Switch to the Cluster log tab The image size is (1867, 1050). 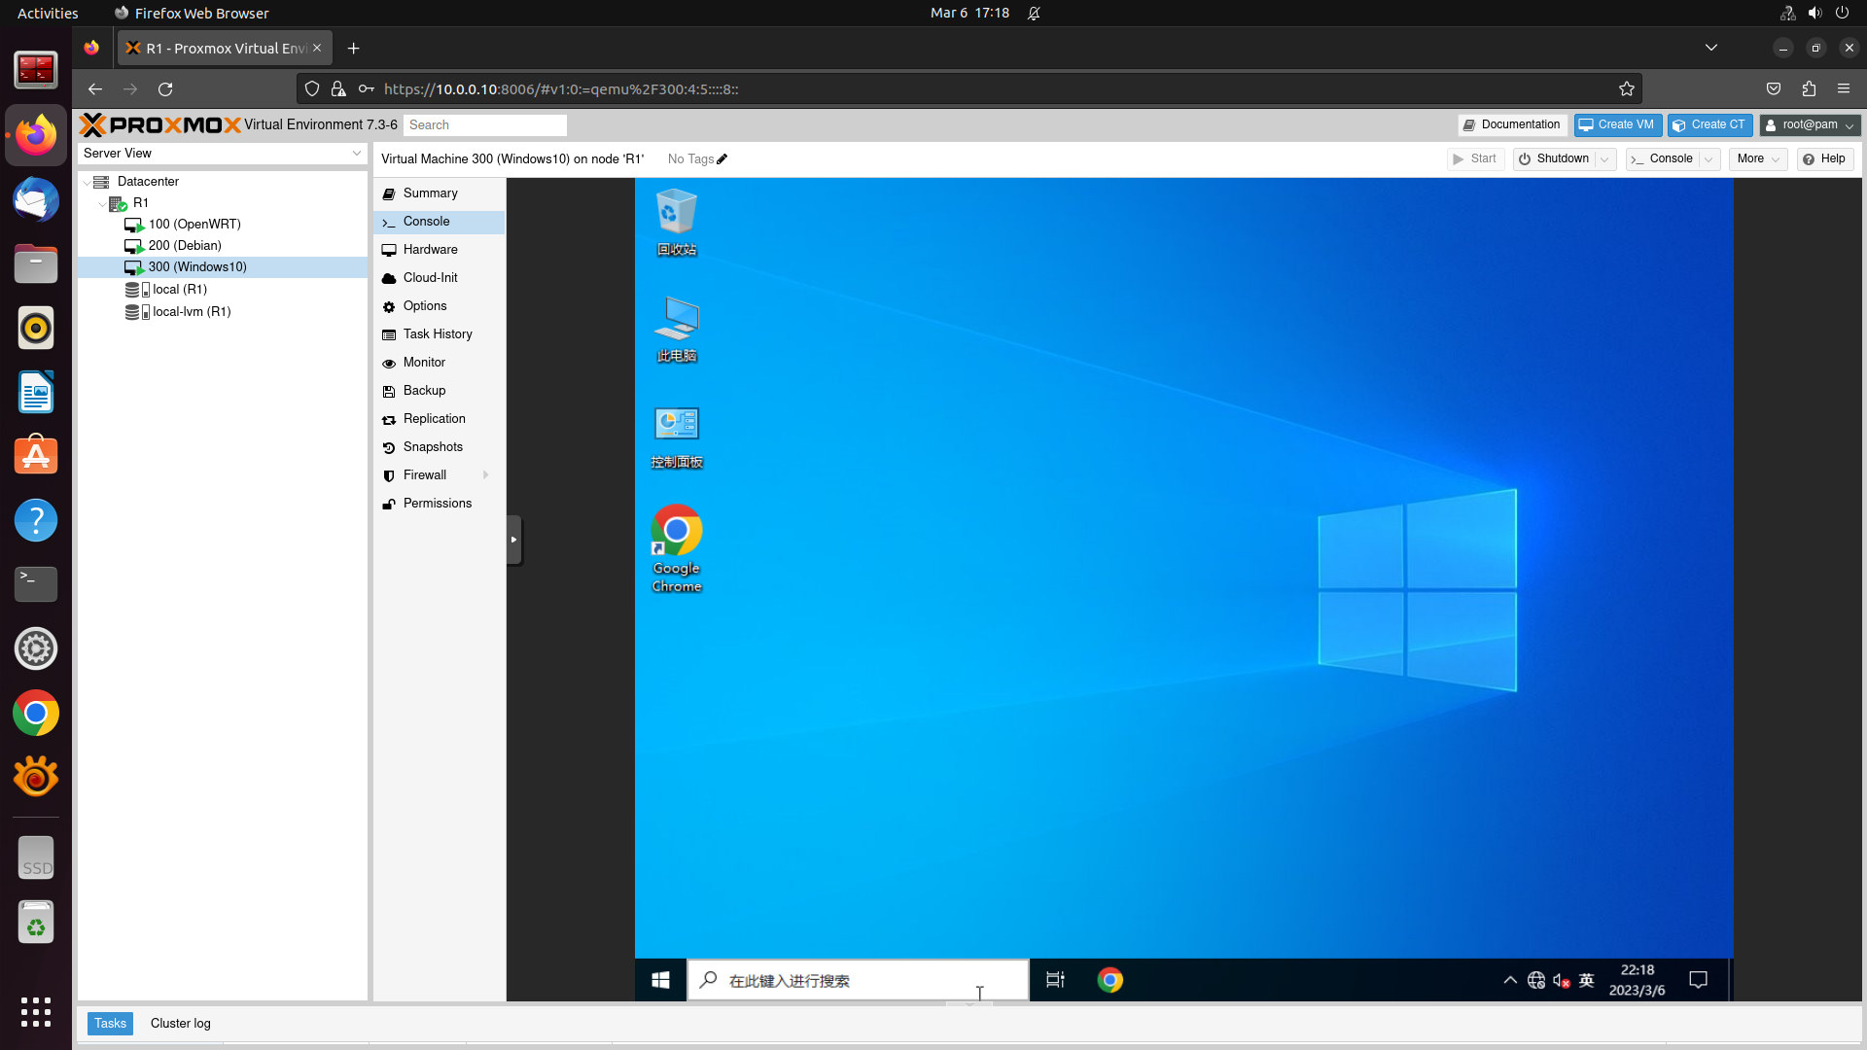pyautogui.click(x=180, y=1024)
